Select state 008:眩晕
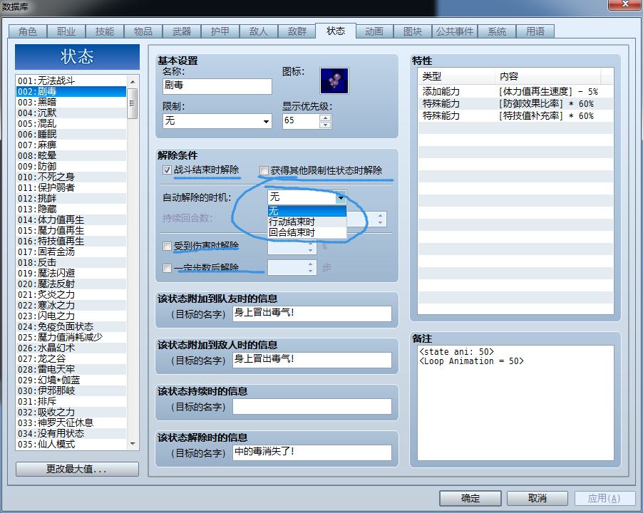 (x=71, y=155)
